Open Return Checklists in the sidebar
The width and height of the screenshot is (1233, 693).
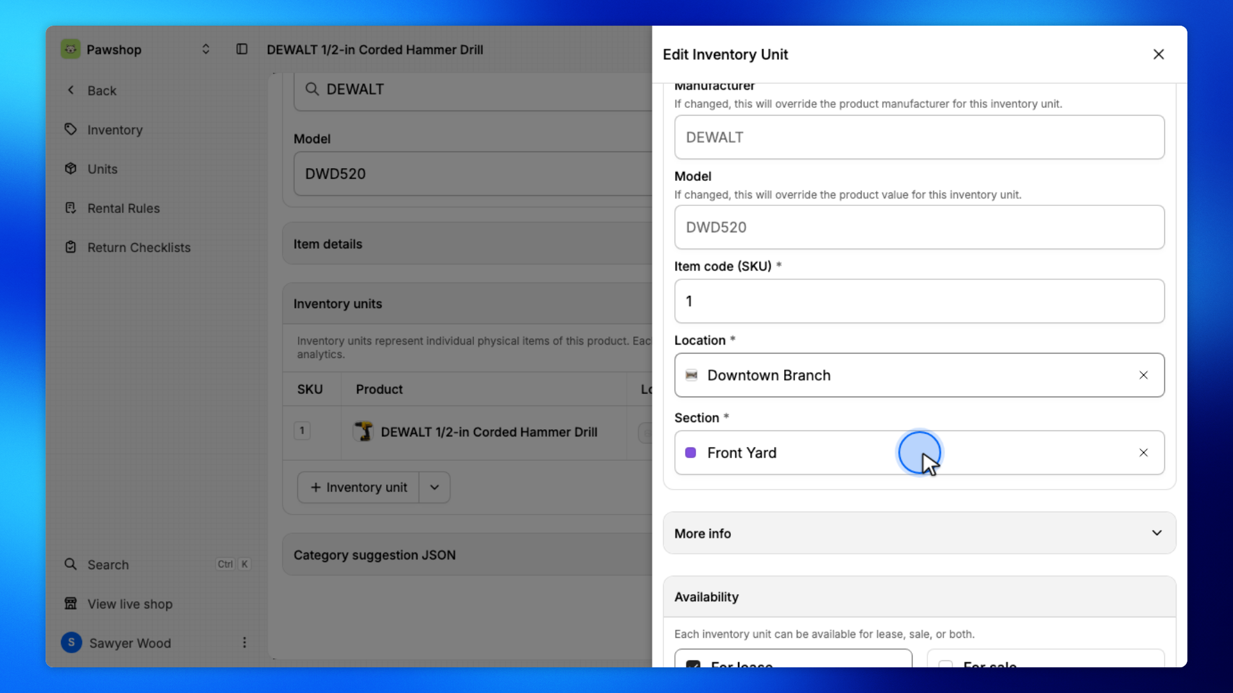(x=139, y=248)
